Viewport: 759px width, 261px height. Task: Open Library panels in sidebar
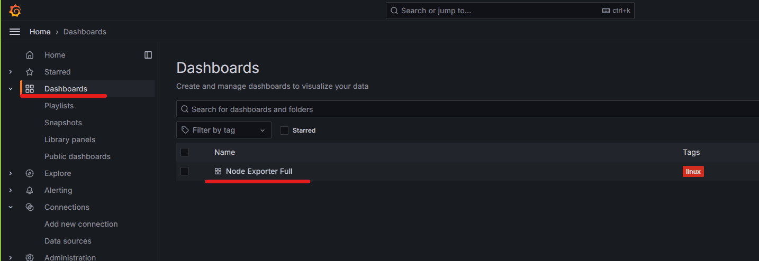click(70, 139)
